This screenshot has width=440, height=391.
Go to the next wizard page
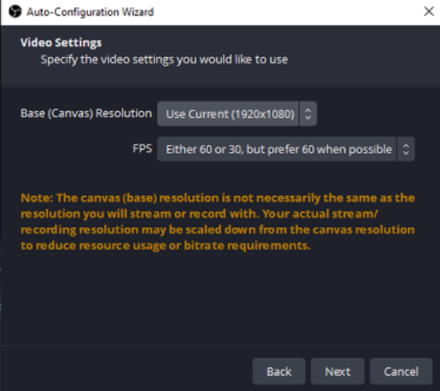point(337,371)
